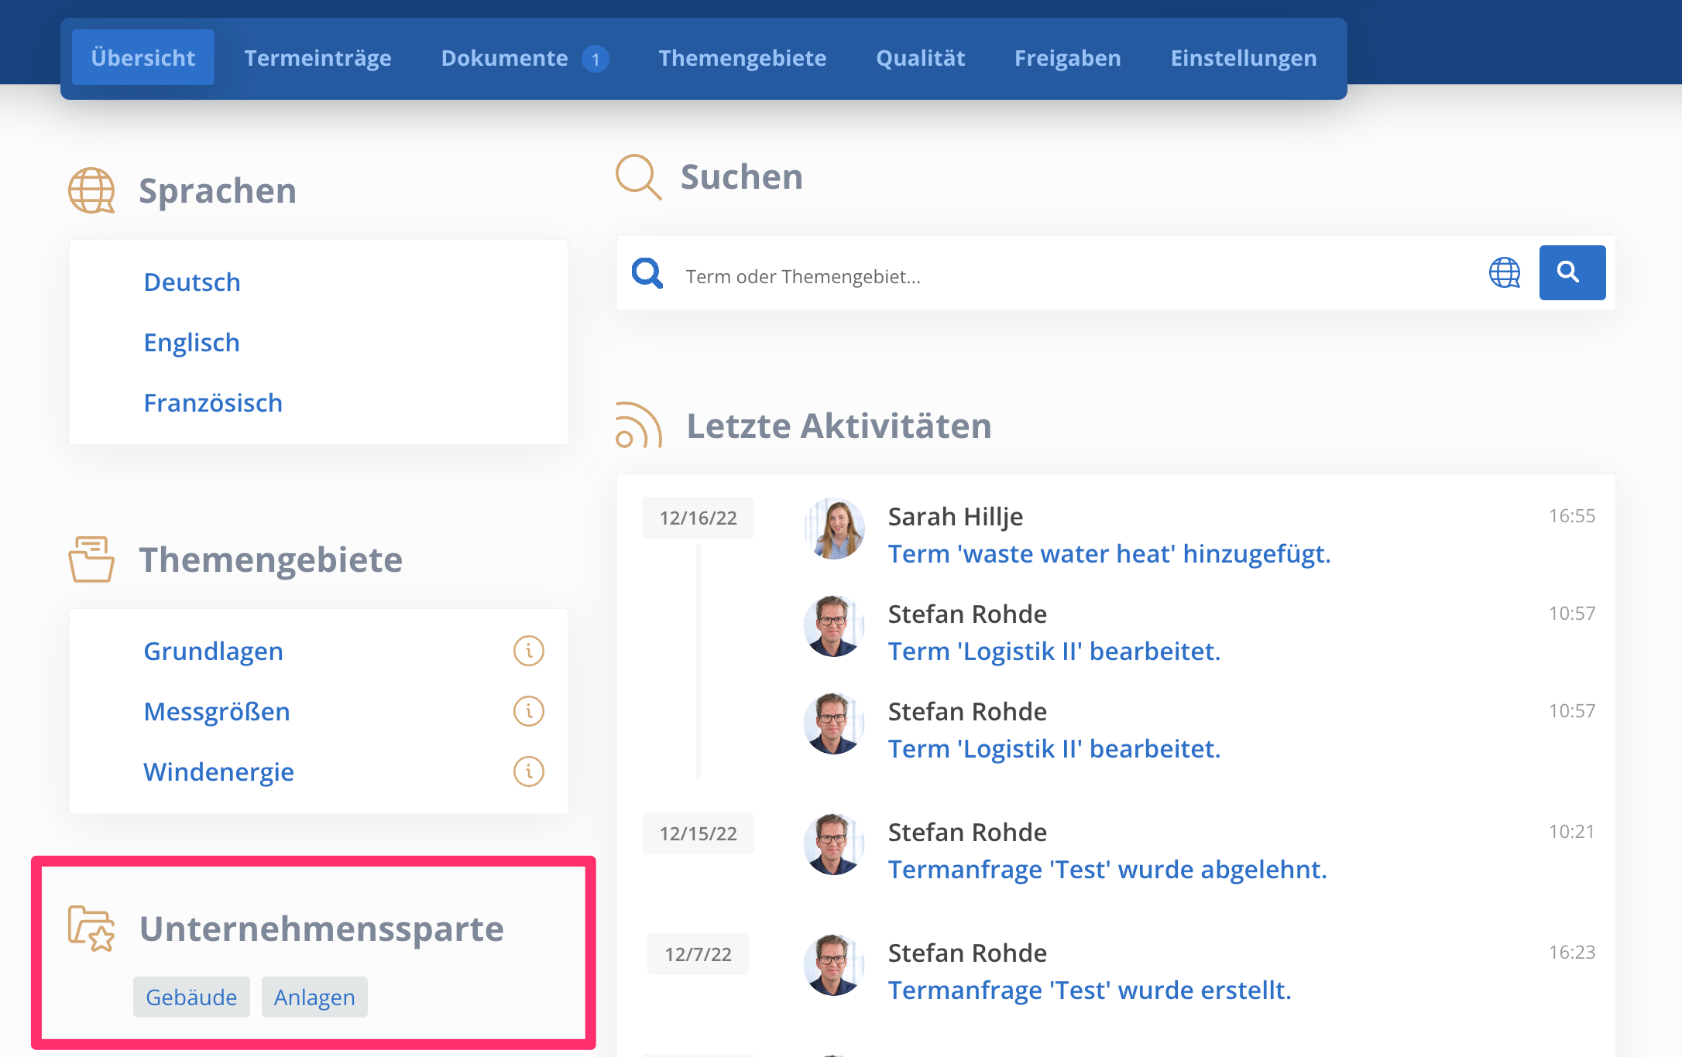Click the Dokumente notification badge
Viewport: 1682px width, 1057px height.
coord(596,59)
